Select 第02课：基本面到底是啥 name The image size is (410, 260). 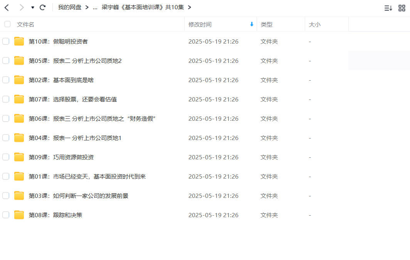point(61,80)
